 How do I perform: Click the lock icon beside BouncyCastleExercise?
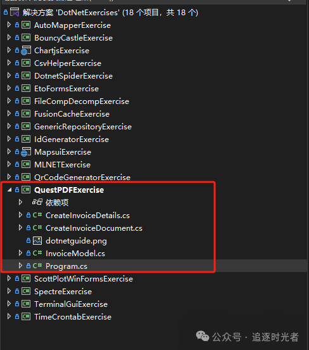pos(17,37)
